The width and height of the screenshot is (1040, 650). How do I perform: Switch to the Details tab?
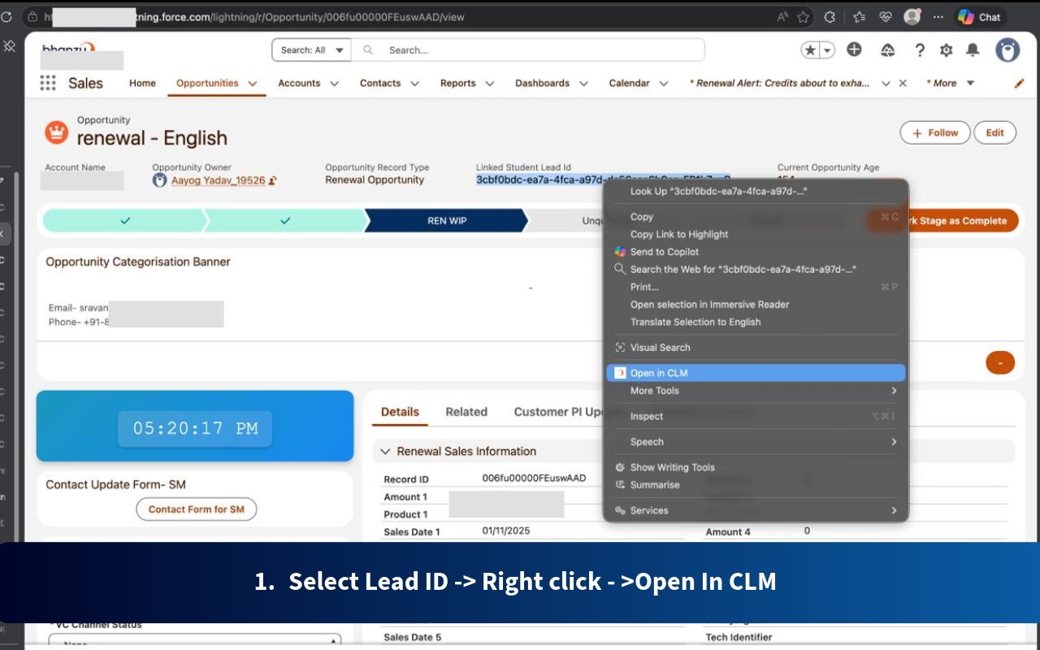(x=400, y=412)
